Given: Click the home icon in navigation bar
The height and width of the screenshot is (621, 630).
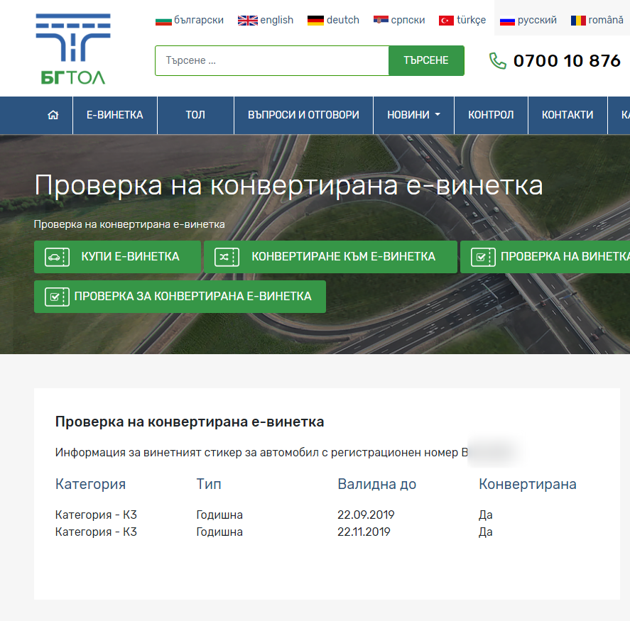Looking at the screenshot, I should pyautogui.click(x=53, y=115).
